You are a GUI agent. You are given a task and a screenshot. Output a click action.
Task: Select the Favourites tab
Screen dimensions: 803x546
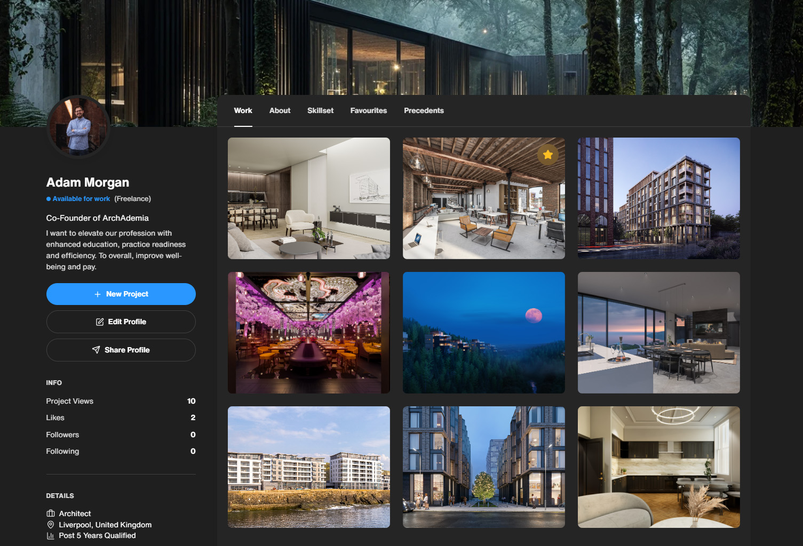pos(368,110)
